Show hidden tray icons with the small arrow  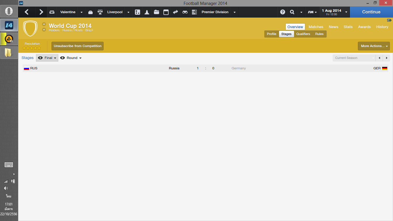(x=14, y=174)
